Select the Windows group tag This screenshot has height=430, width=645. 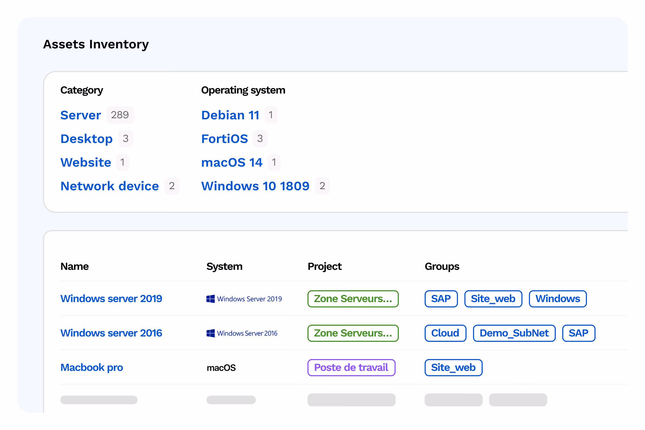557,299
